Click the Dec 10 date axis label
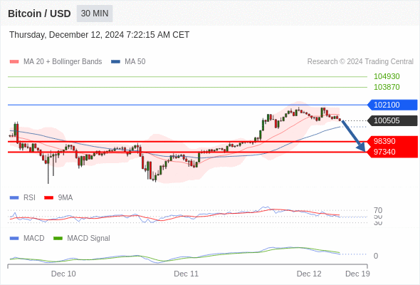 (63, 274)
